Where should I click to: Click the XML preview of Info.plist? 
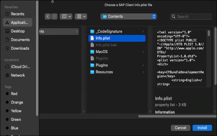coord(181,58)
